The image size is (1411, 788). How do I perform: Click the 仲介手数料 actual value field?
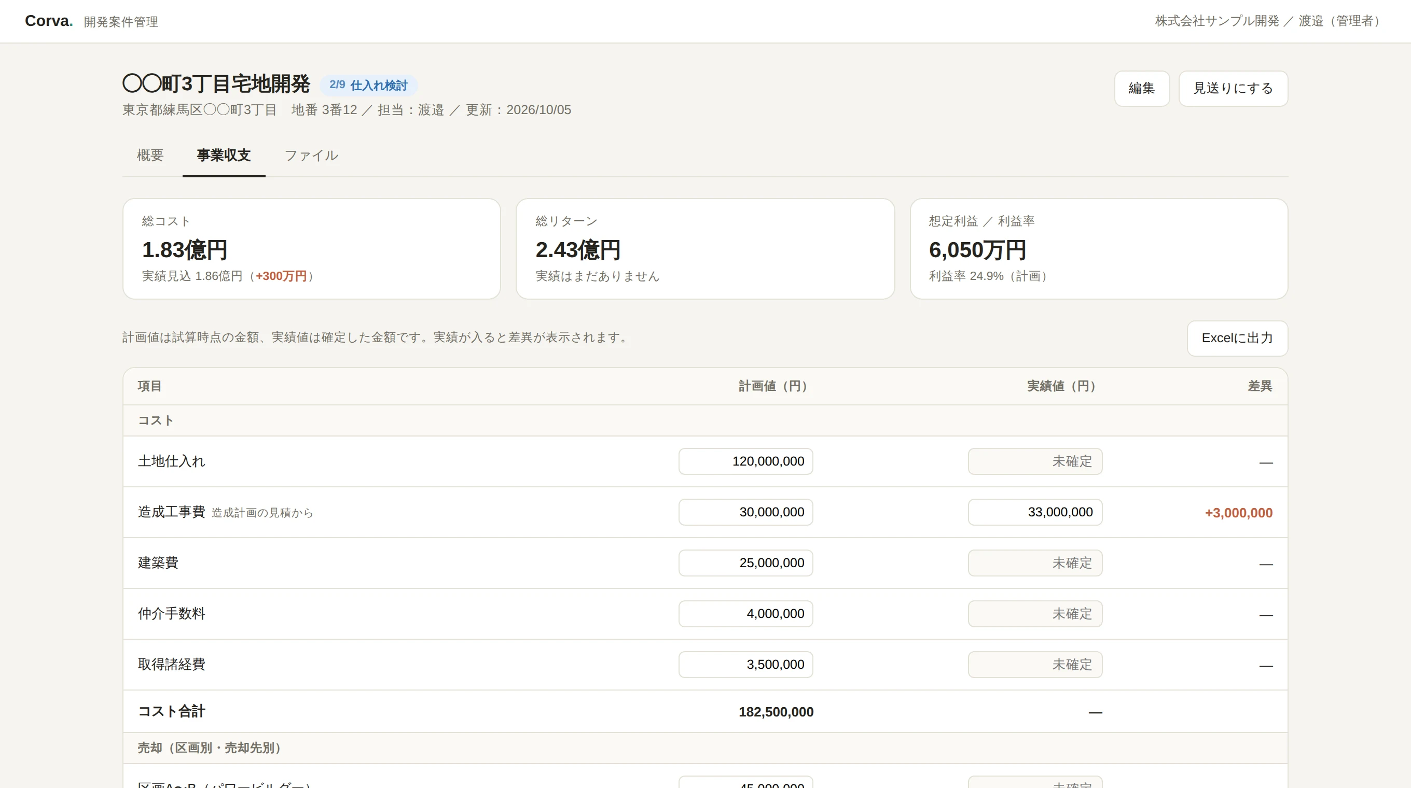(x=1035, y=614)
